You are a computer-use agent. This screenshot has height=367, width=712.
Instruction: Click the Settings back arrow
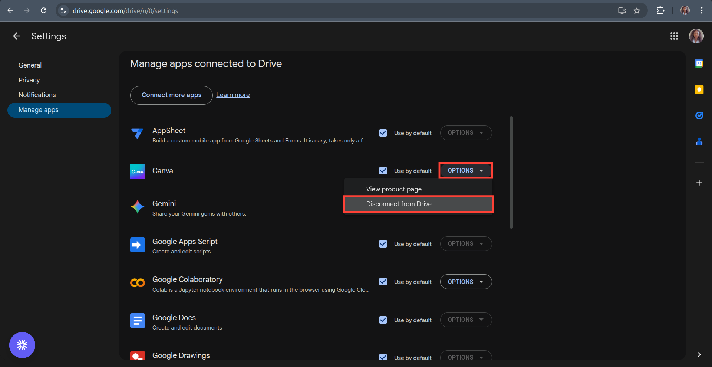point(17,36)
